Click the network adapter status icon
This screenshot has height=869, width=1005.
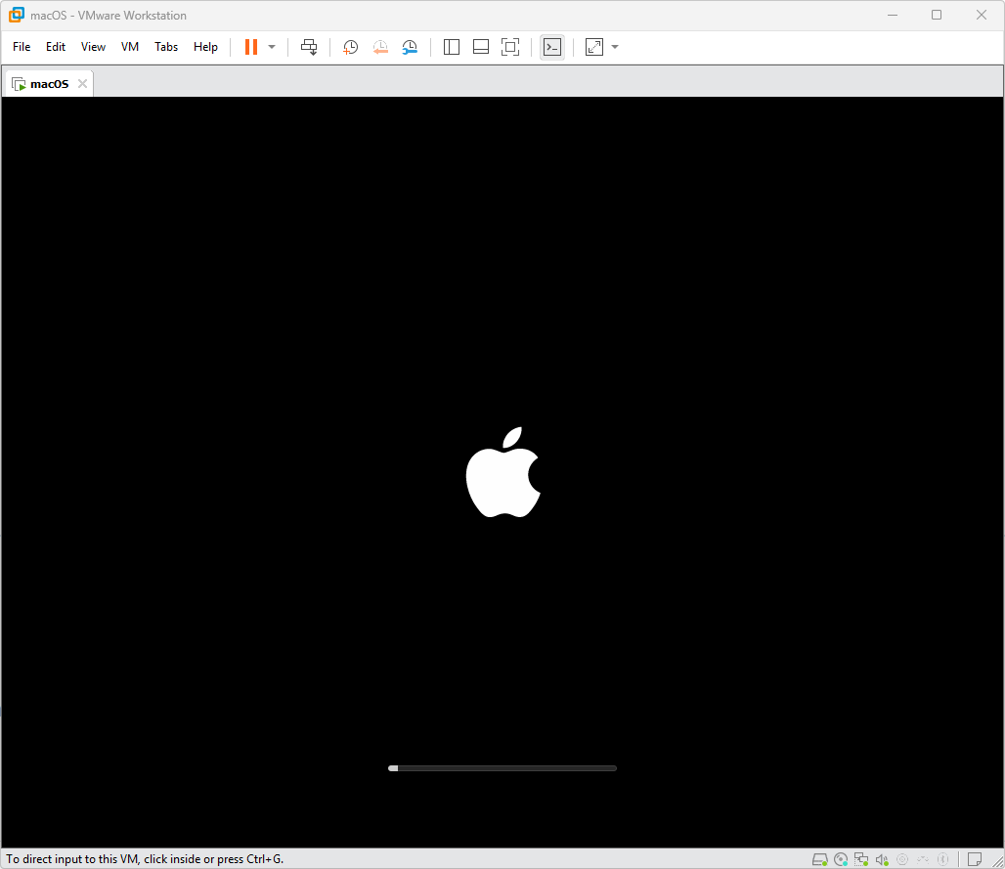pyautogui.click(x=861, y=859)
